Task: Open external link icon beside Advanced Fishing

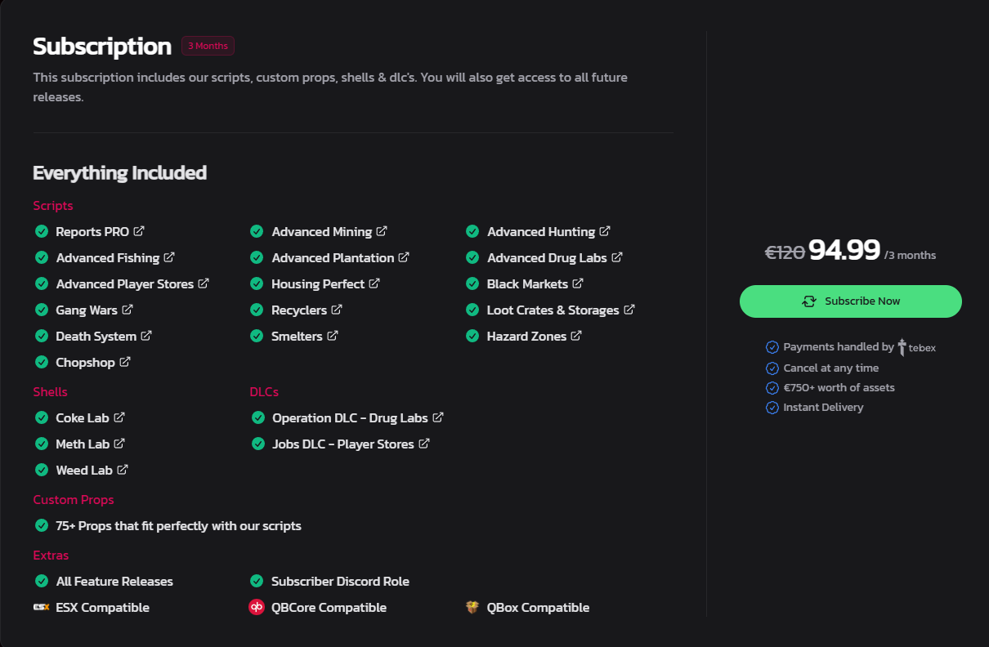Action: coord(169,257)
